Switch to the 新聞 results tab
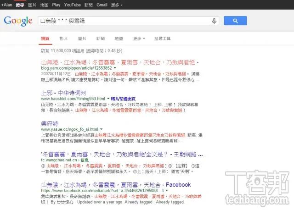The width and height of the screenshot is (294, 210). click(x=101, y=39)
